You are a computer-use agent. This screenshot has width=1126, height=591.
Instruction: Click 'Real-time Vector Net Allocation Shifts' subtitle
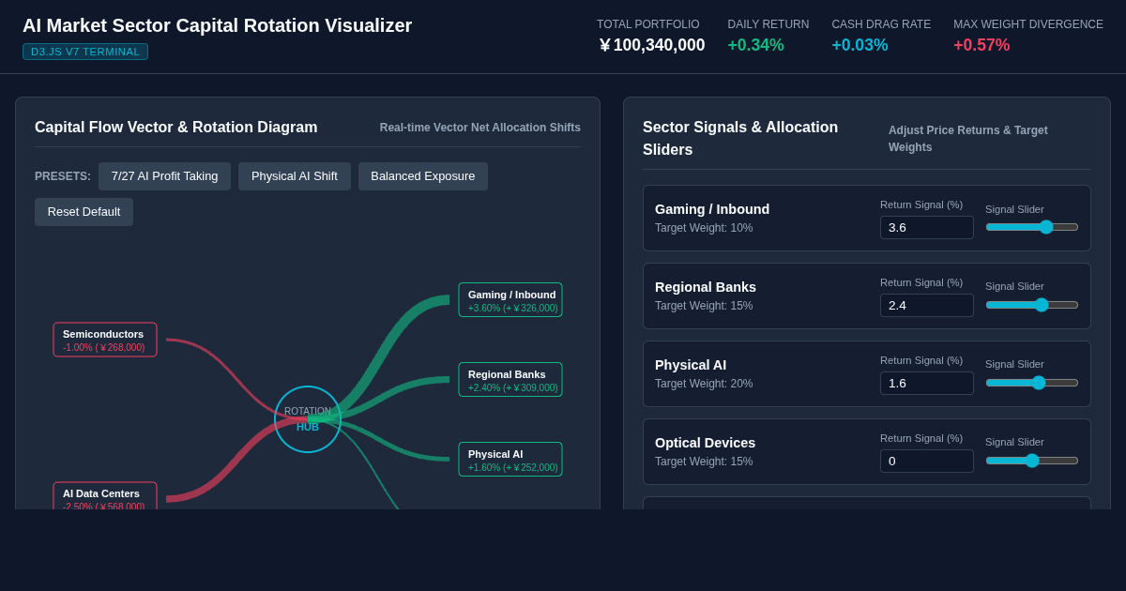[x=480, y=128]
